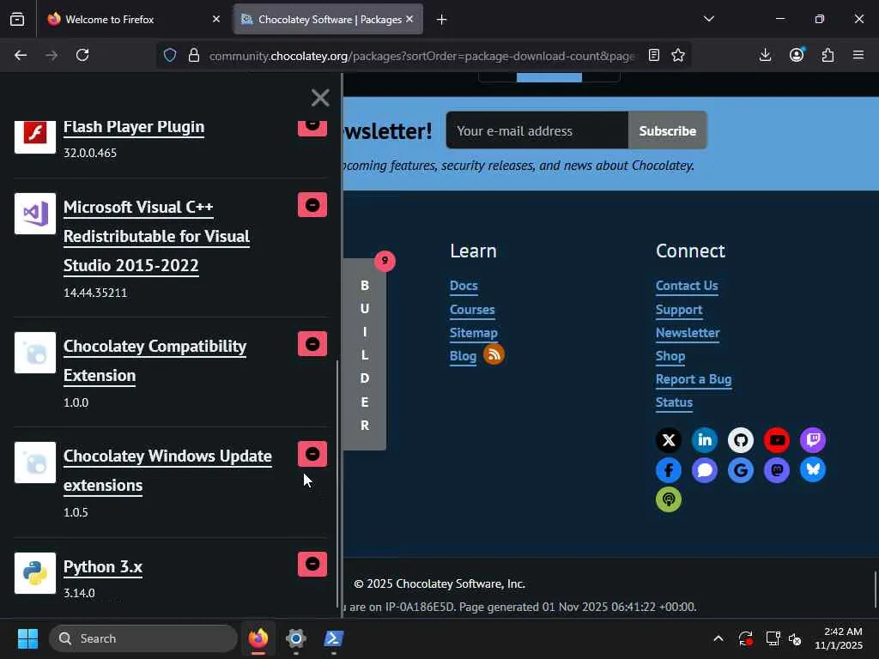879x659 pixels.
Task: Close the builder side panel
Action: coord(320,98)
